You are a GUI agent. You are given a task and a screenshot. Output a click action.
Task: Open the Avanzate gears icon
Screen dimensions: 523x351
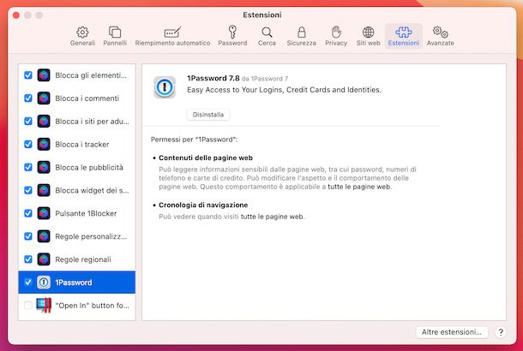pyautogui.click(x=441, y=33)
